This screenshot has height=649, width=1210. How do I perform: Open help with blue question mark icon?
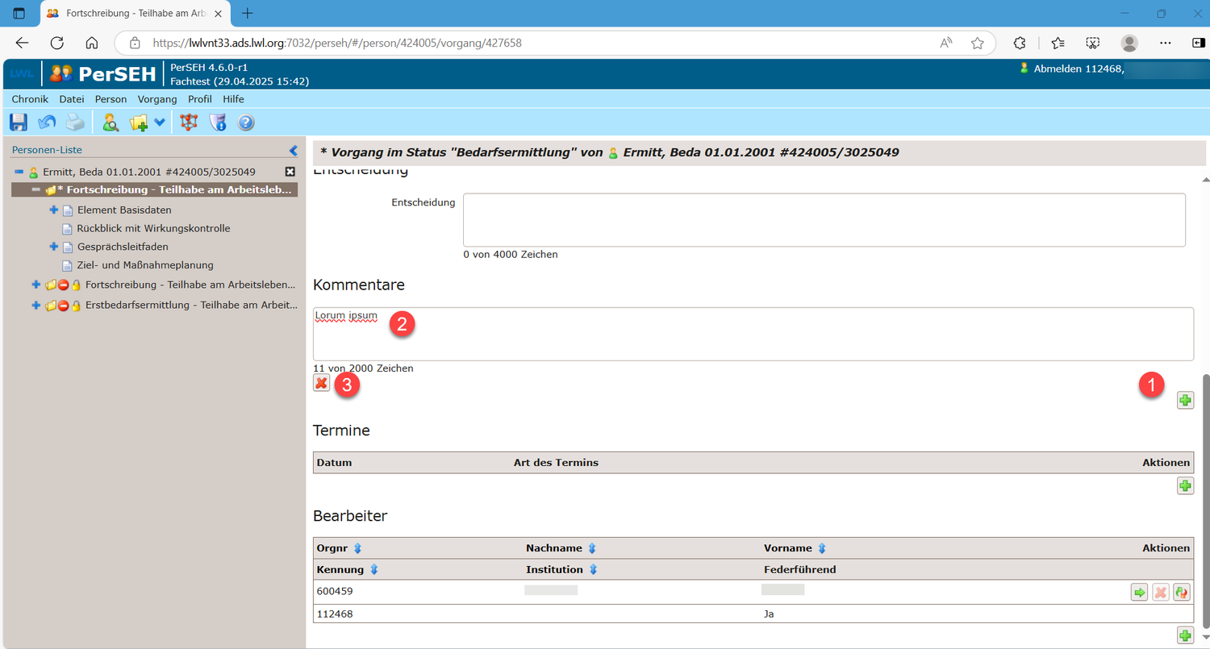coord(246,123)
